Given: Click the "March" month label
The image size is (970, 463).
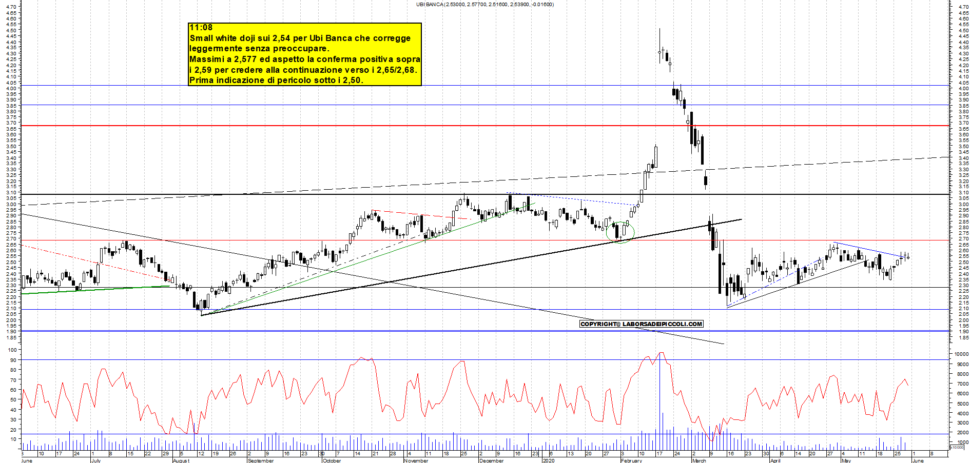Looking at the screenshot, I should [x=699, y=460].
